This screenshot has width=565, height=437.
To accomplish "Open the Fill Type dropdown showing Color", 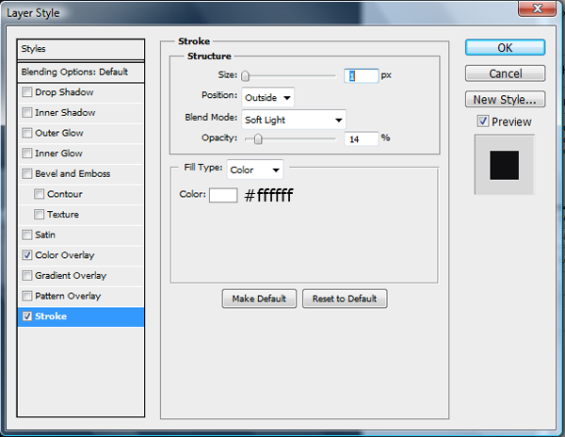I will pyautogui.click(x=255, y=170).
